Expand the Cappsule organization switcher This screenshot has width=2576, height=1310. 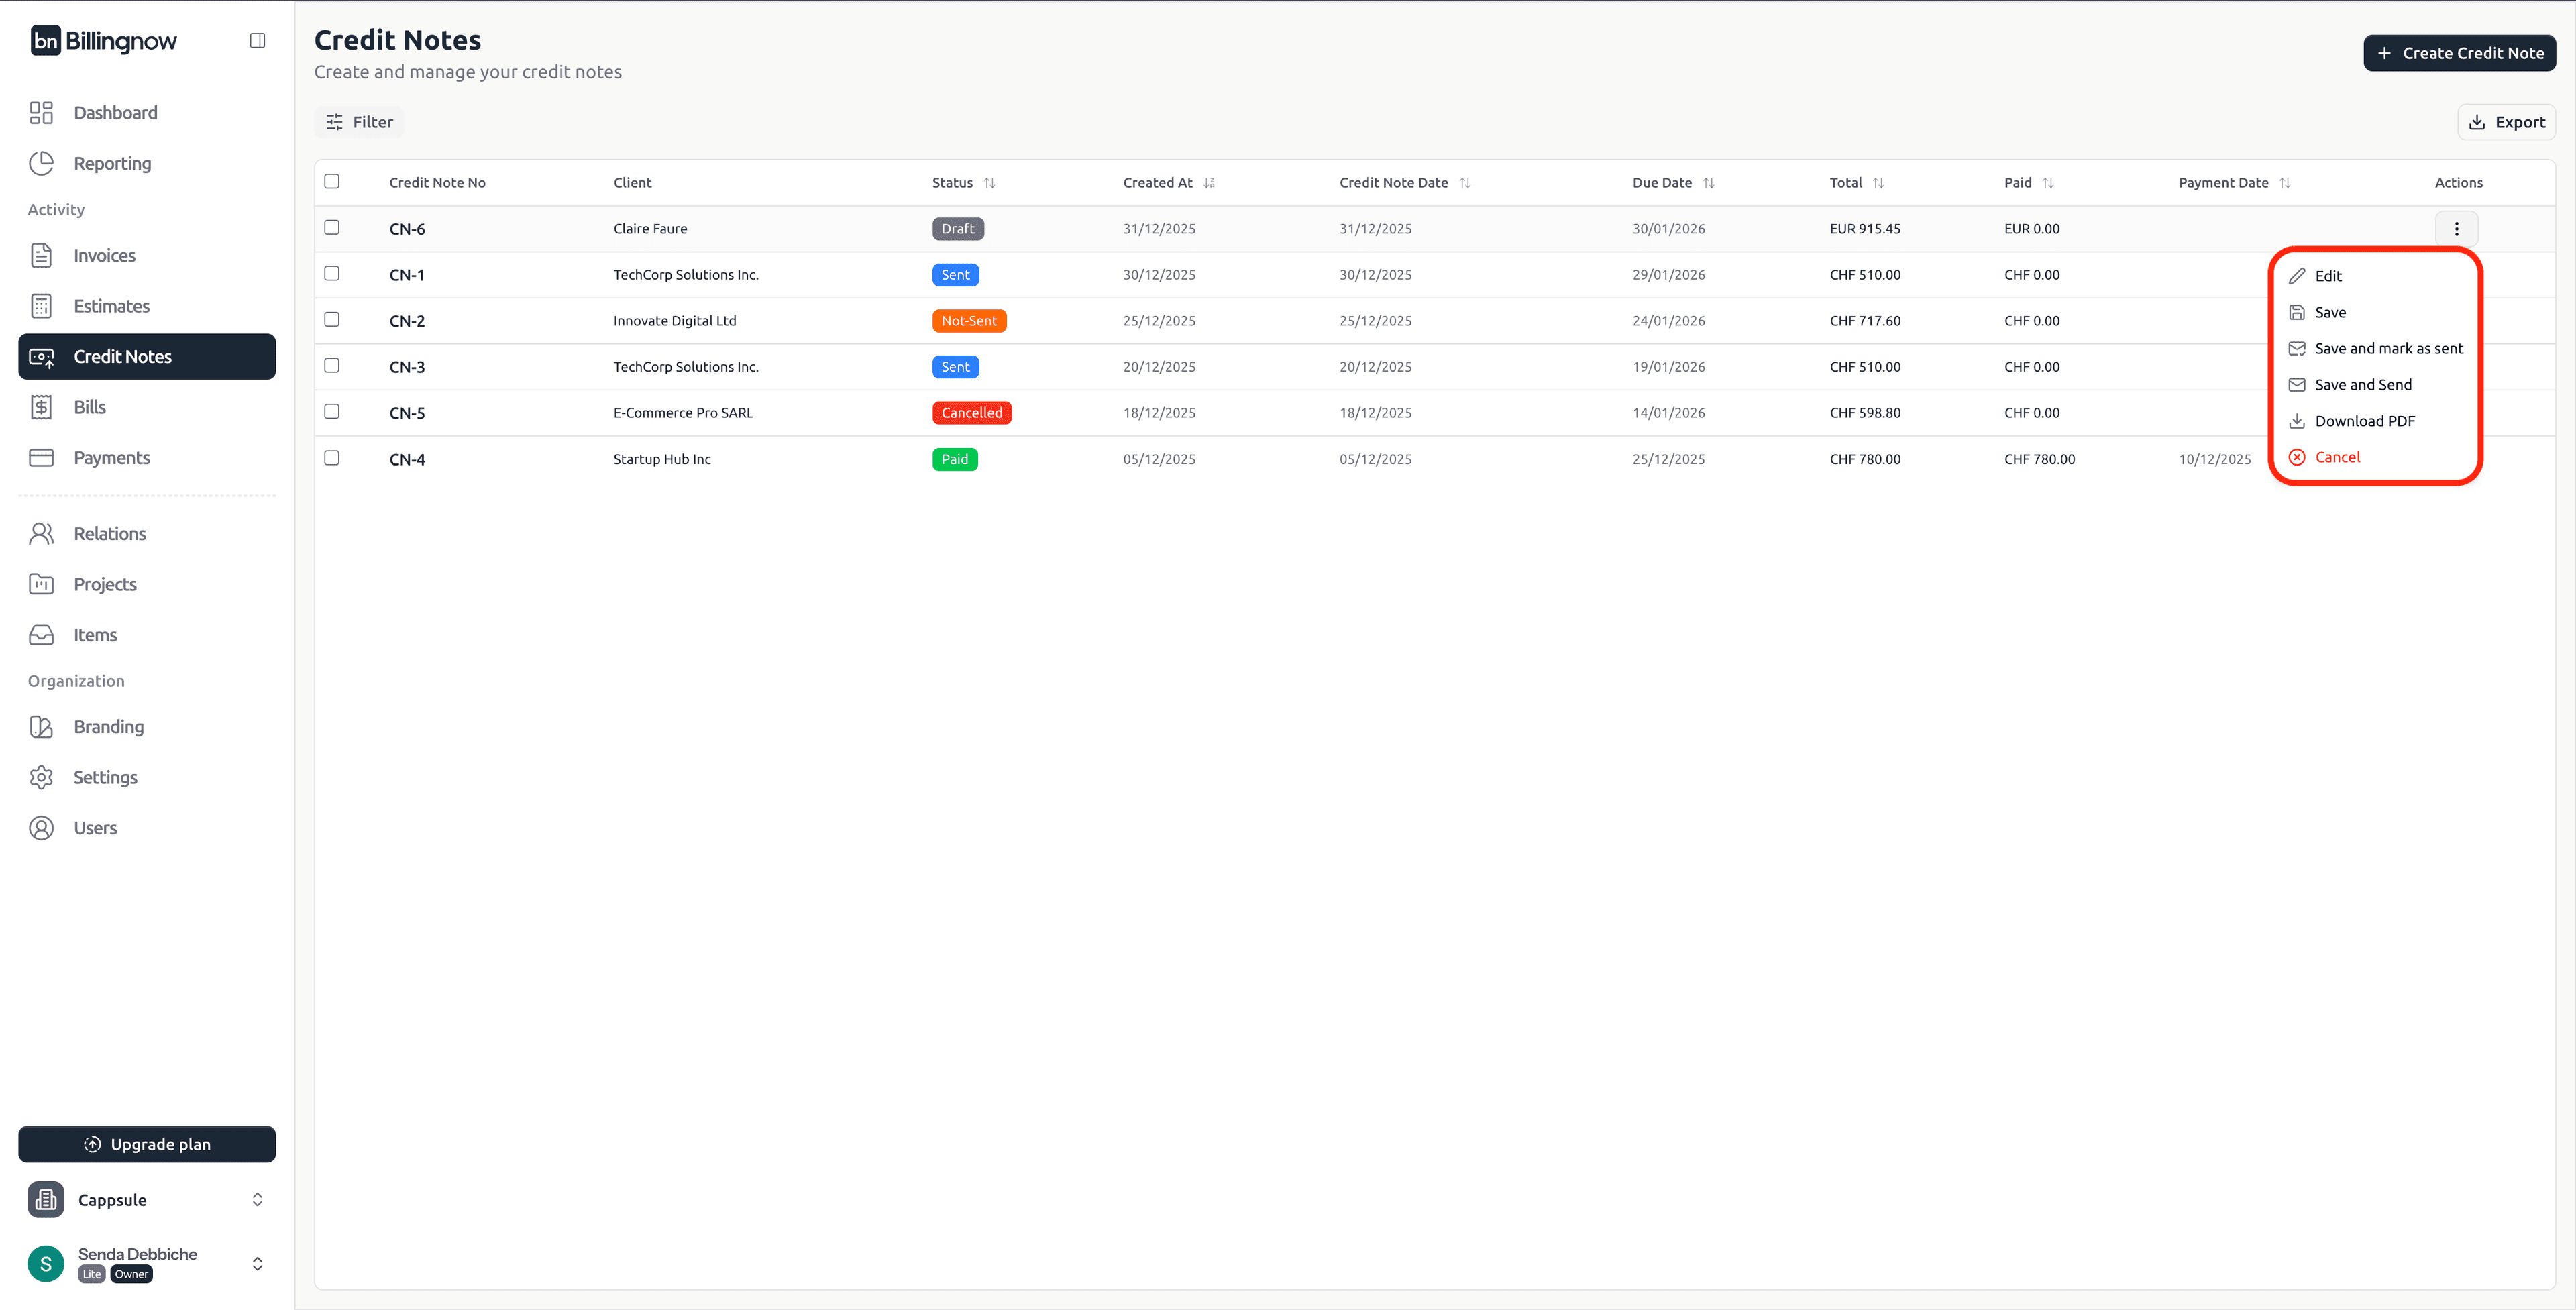pos(257,1199)
